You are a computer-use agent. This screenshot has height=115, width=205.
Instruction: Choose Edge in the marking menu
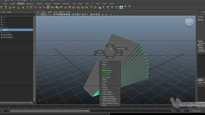(110, 46)
